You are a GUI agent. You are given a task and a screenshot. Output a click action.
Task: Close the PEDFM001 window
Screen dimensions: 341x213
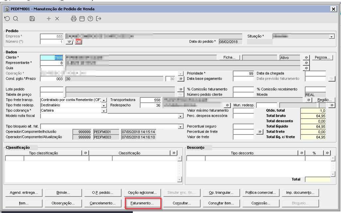tap(333, 9)
